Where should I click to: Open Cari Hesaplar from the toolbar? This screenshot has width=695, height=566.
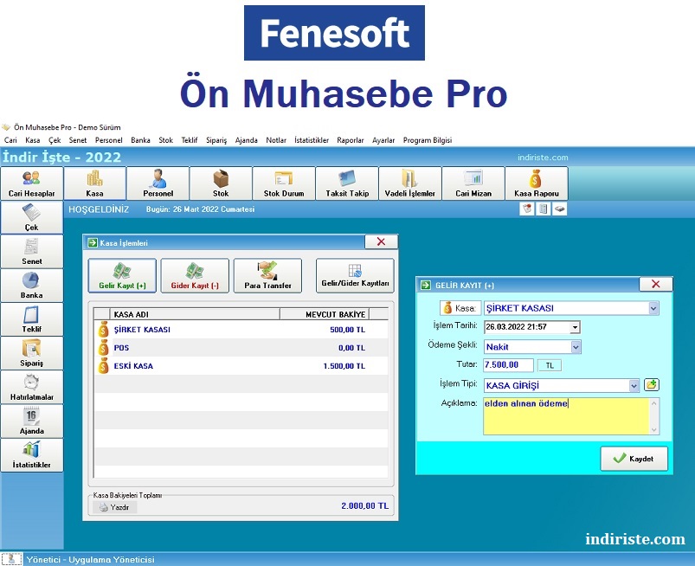(31, 183)
